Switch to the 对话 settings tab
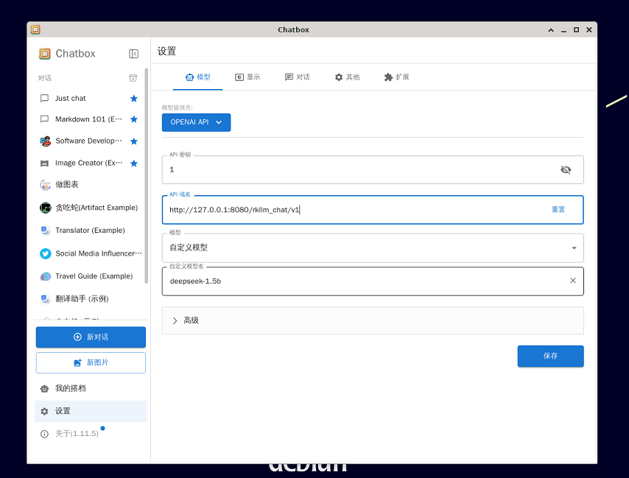The image size is (629, 478). (x=298, y=77)
